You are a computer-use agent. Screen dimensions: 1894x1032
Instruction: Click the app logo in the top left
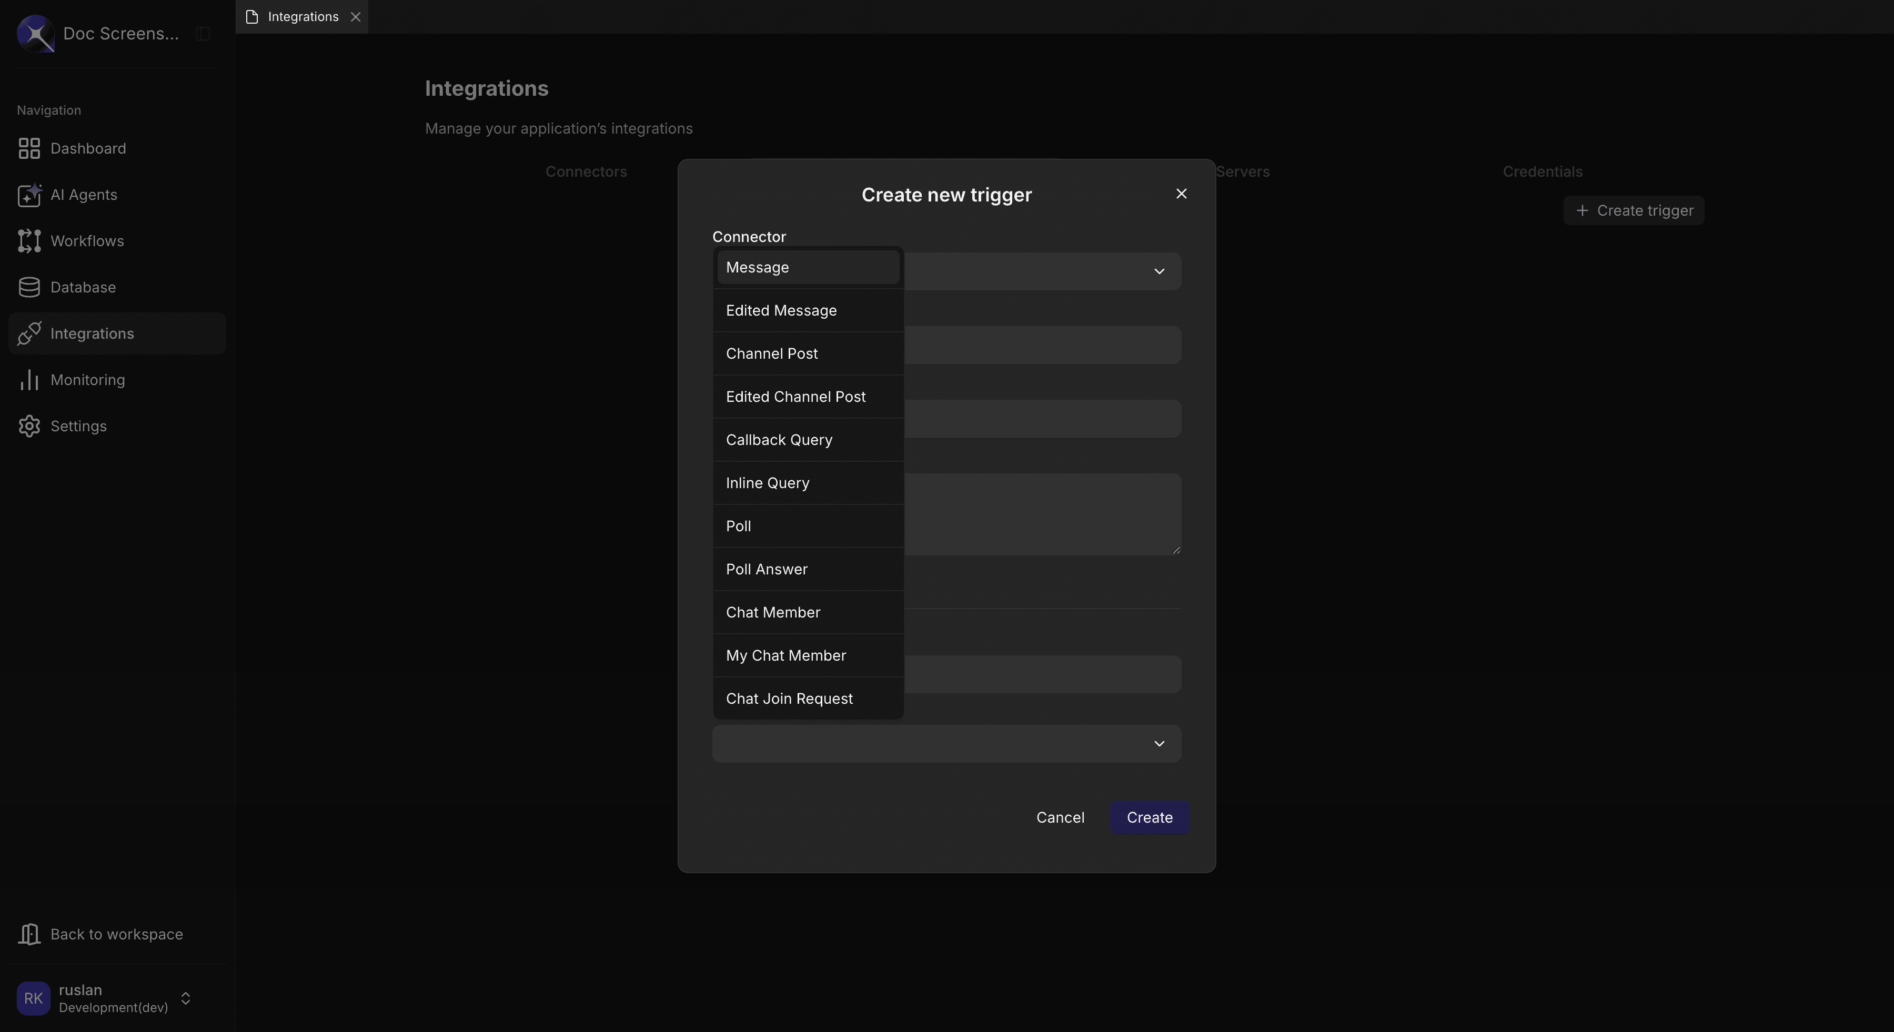35,33
